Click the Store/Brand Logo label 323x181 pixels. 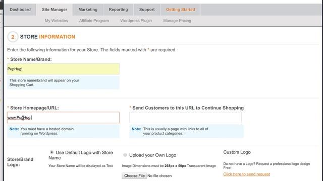point(20,162)
